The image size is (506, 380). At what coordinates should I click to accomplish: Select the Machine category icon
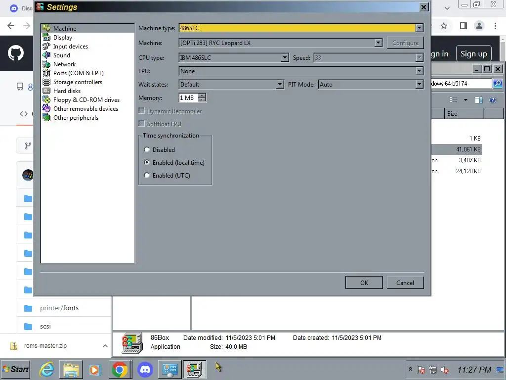tap(46, 28)
